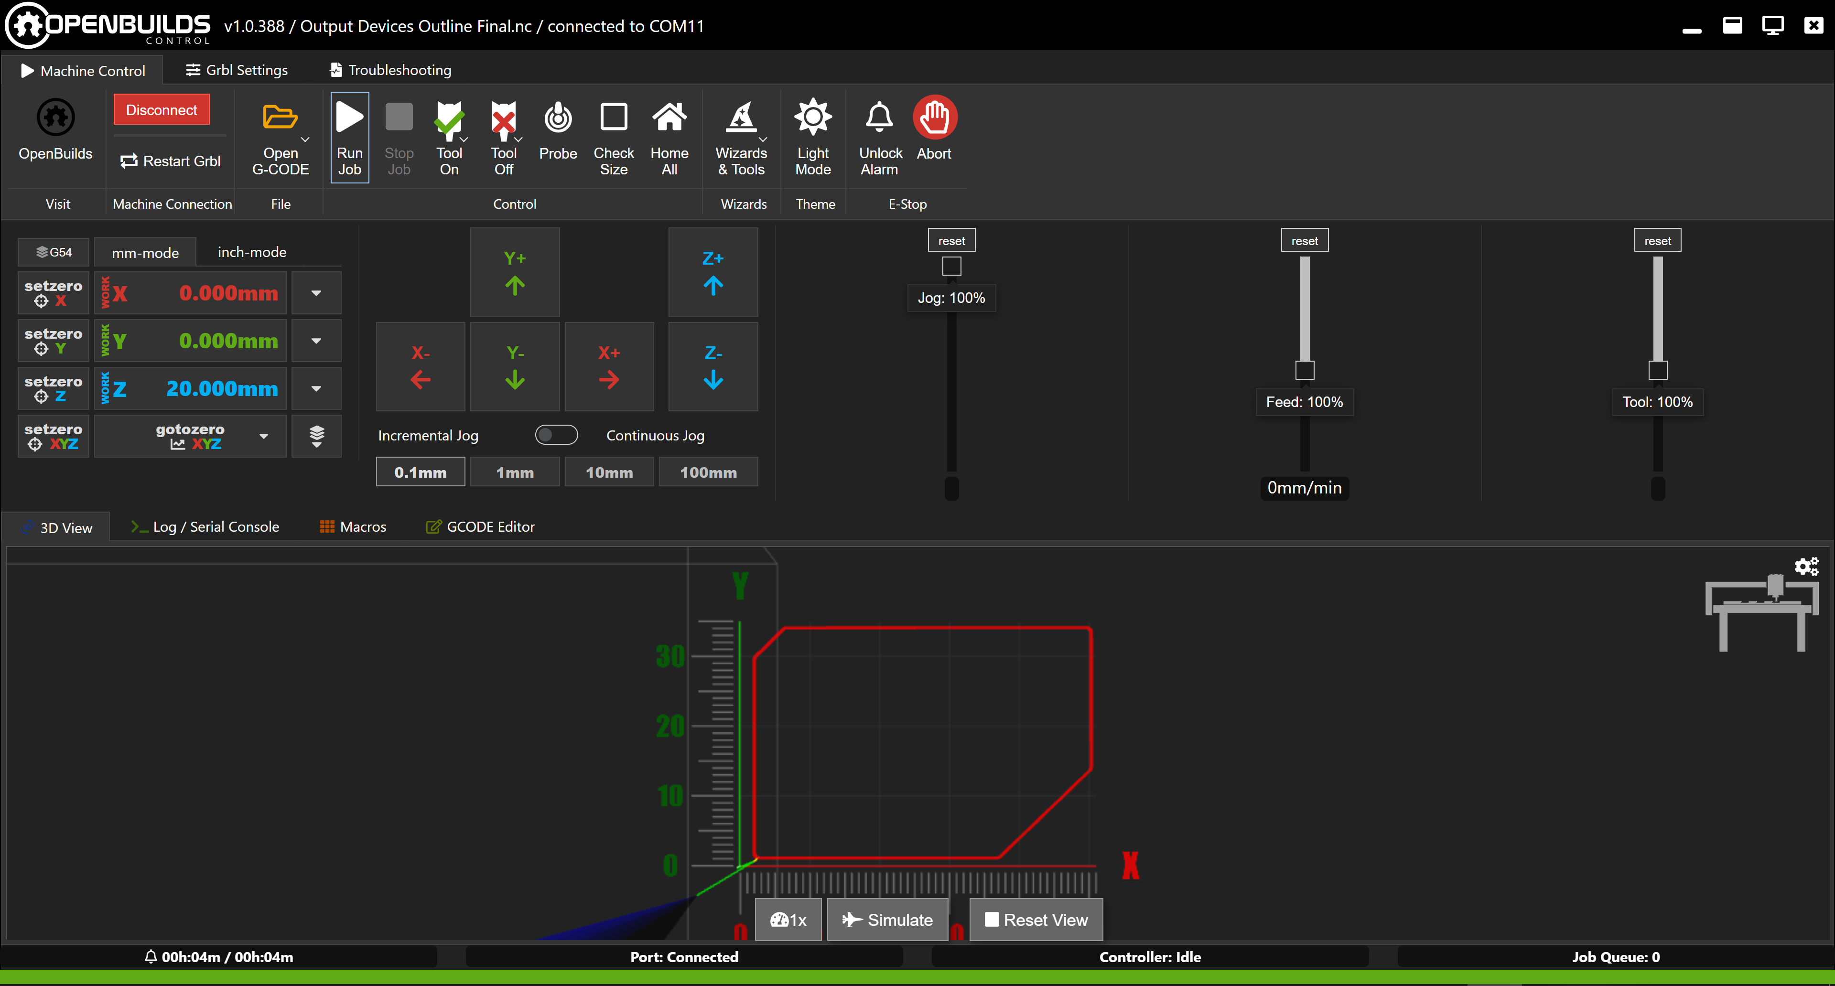Viewport: 1835px width, 986px height.
Task: Expand Open G-CODE dropdown chevron
Action: coord(305,140)
